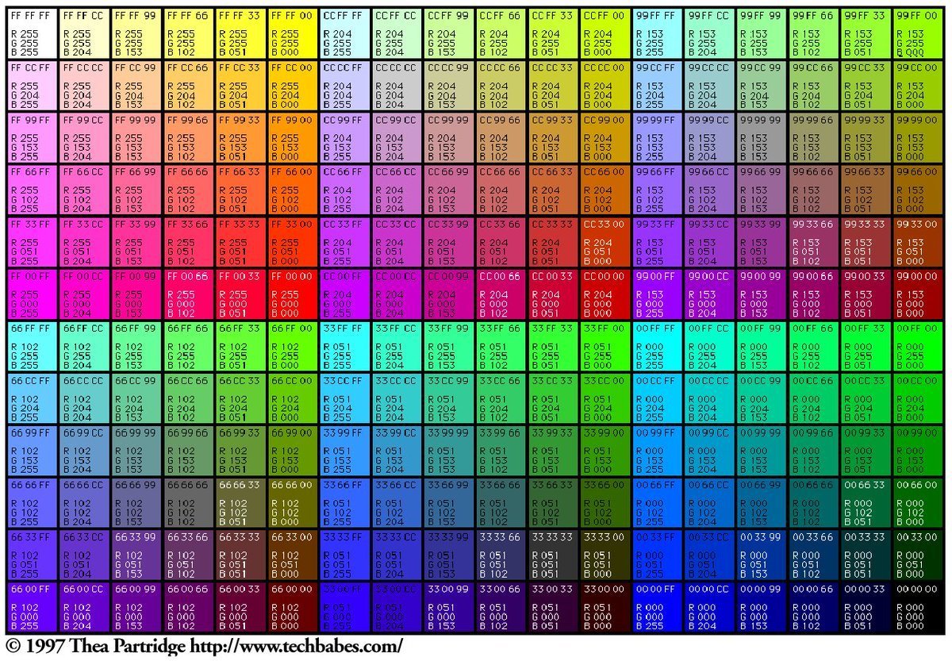Screen dimensions: 952x661
Task: Select the dark navy 00 00 66 swatch
Action: [813, 606]
